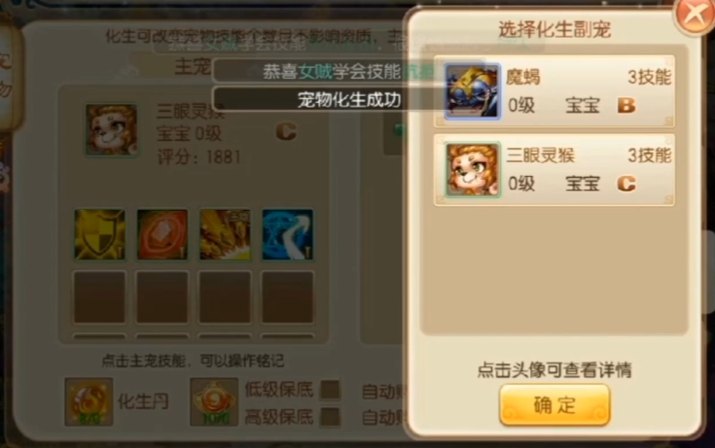This screenshot has width=715, height=448.
Task: Select the yellow shield skill icon
Action: coord(99,235)
